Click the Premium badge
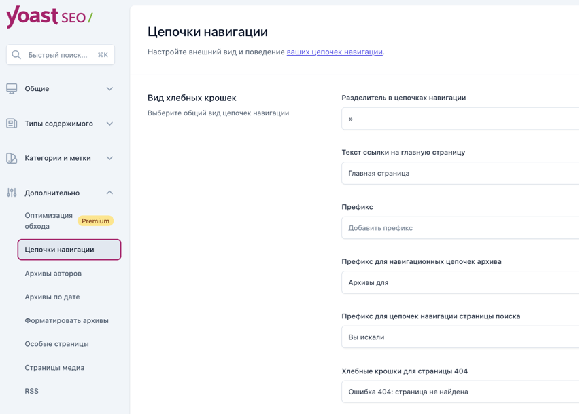Image resolution: width=580 pixels, height=414 pixels. (x=95, y=221)
